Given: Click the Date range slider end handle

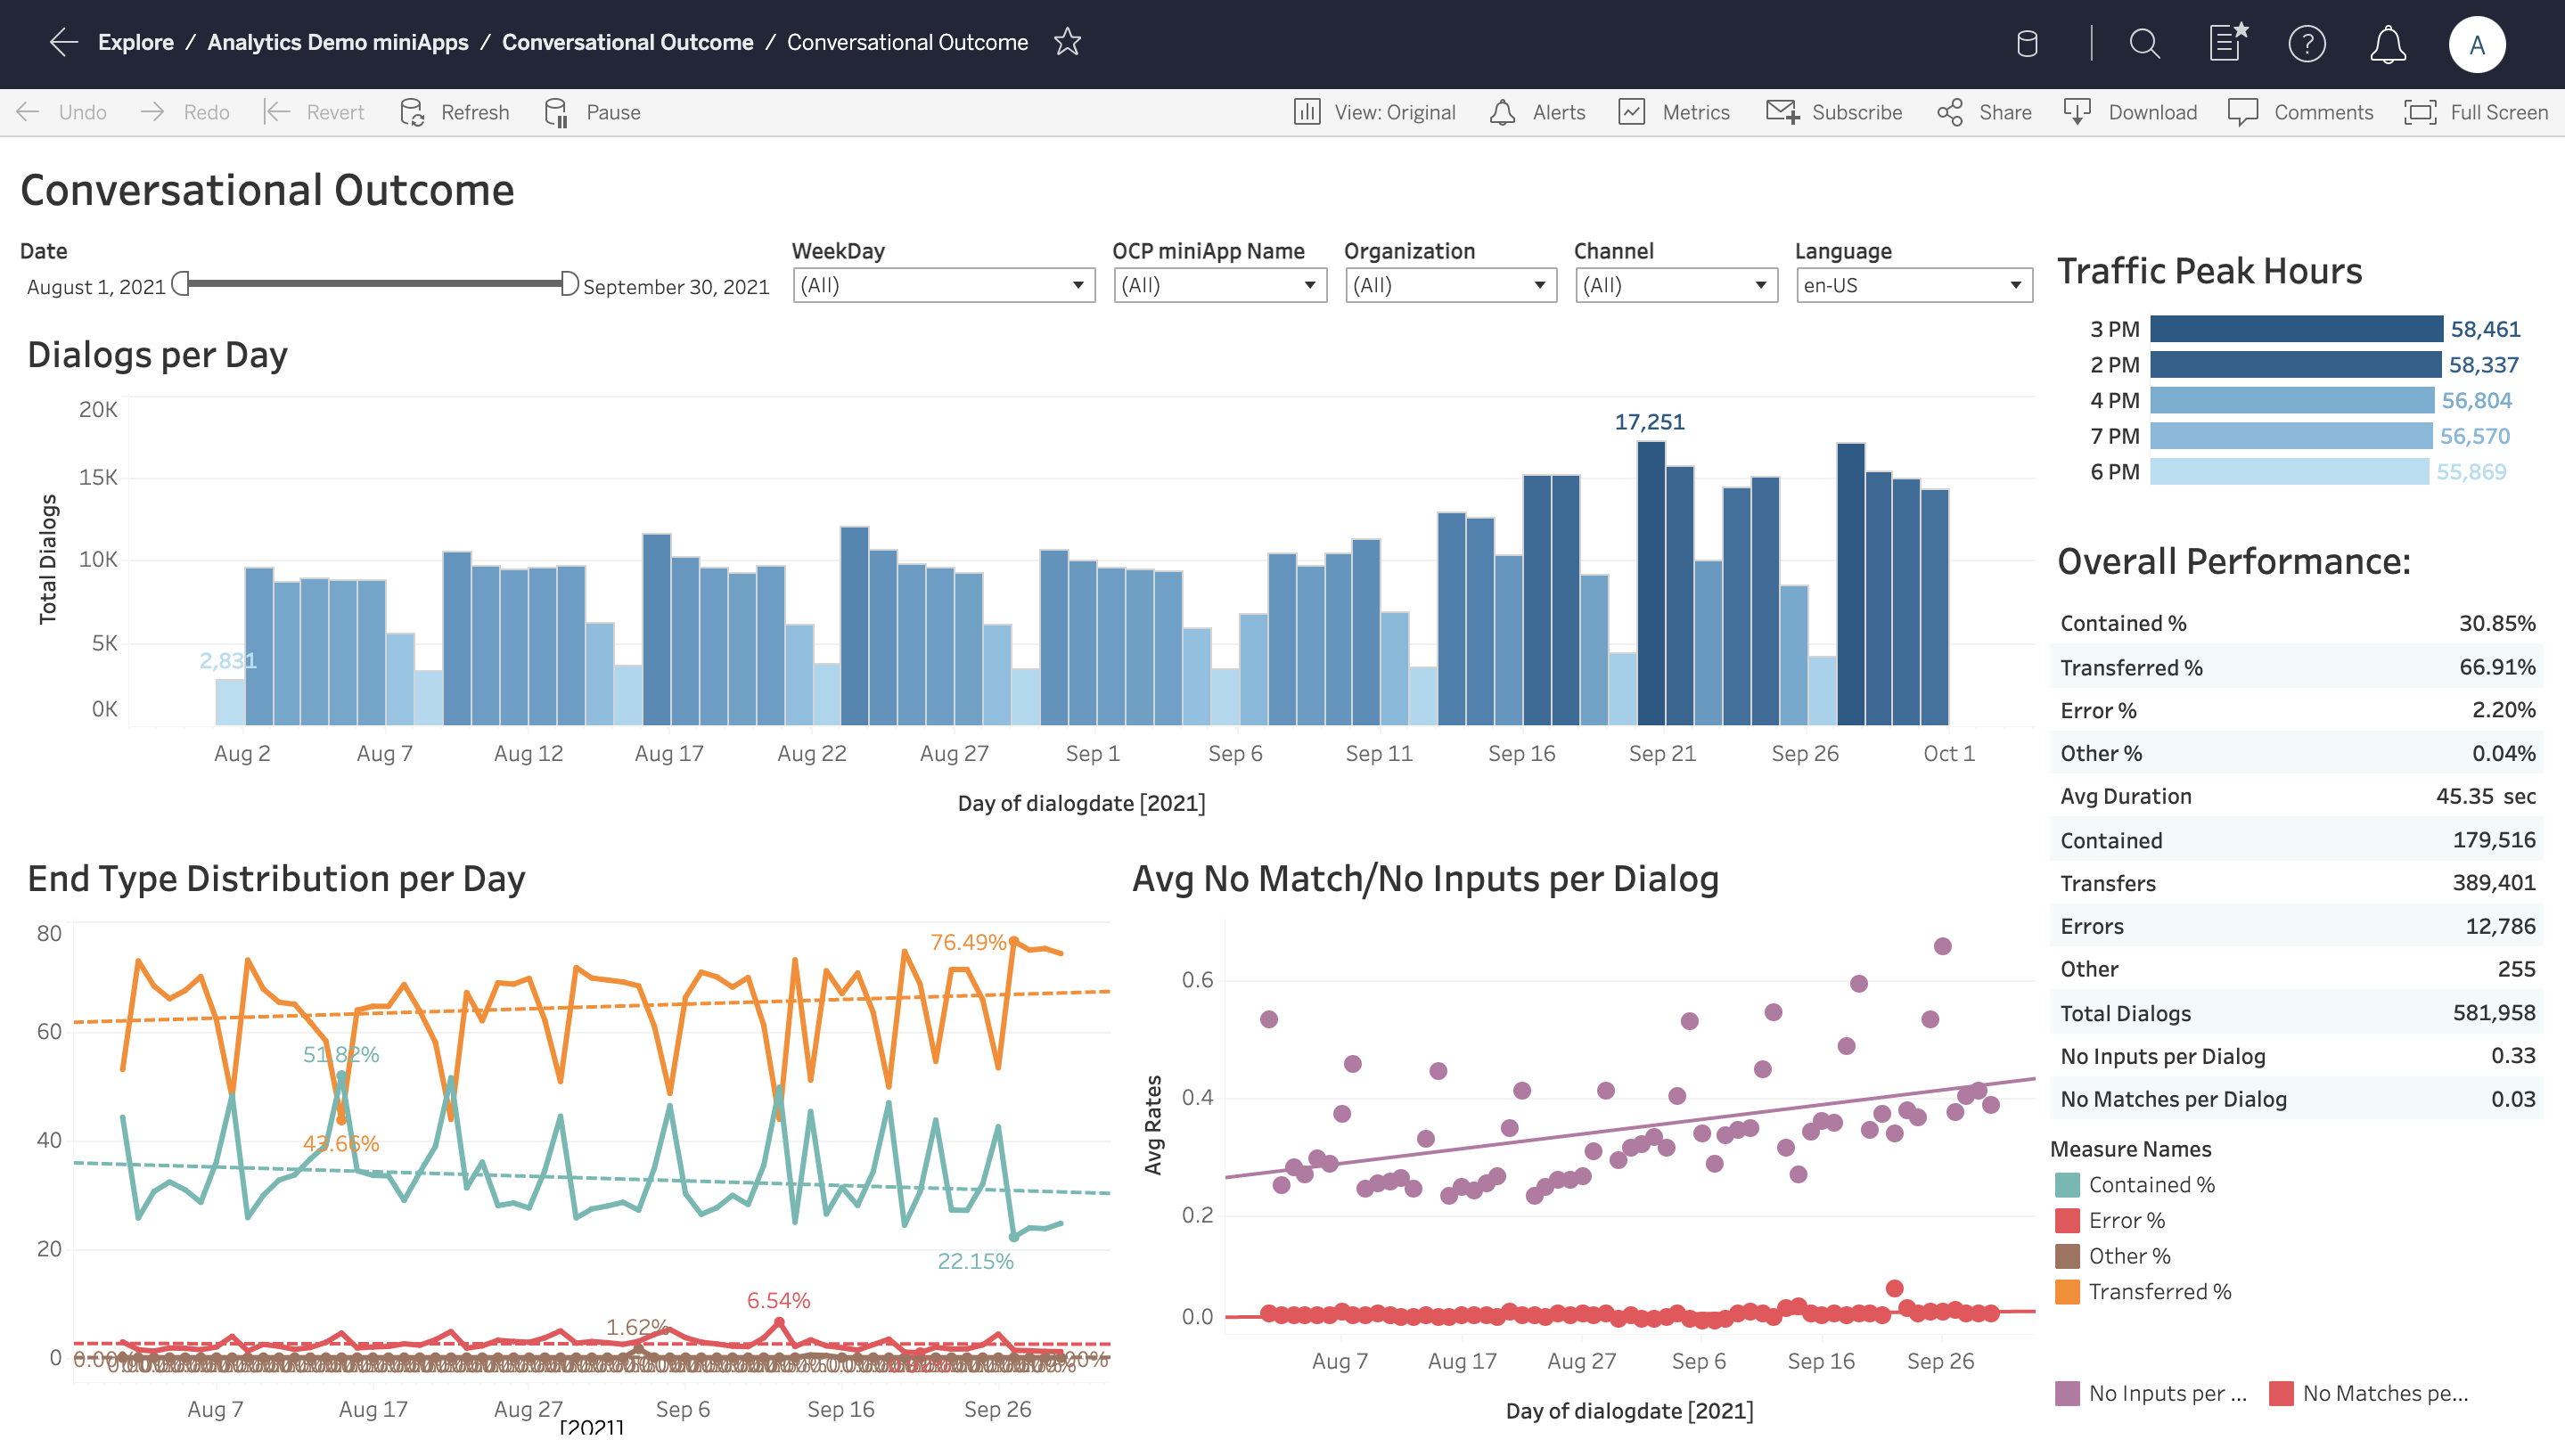Looking at the screenshot, I should [568, 284].
